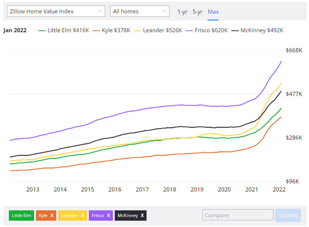309x227 pixels.
Task: Click the Little Elm $416K legend entry
Action: coord(63,30)
